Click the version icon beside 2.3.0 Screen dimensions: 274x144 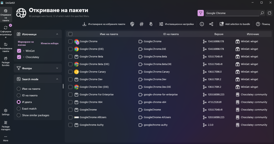click(x=205, y=125)
